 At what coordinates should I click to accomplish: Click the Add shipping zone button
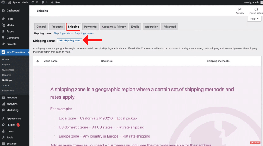coord(69,40)
